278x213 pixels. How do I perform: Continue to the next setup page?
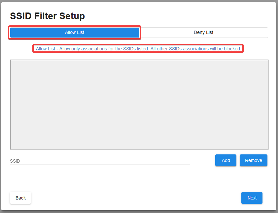pos(252,198)
